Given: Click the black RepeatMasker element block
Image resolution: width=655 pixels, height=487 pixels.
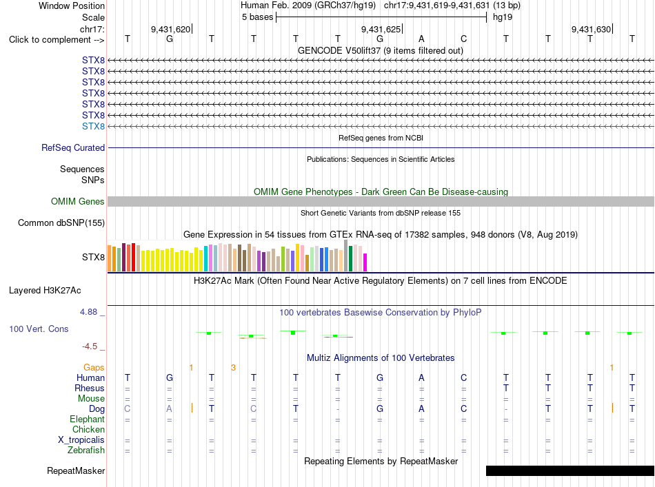Looking at the screenshot, I should point(570,470).
